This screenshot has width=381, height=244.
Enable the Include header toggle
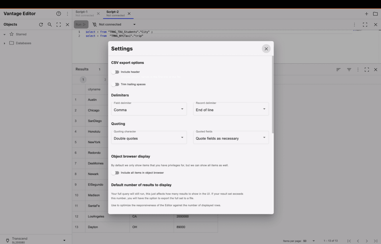[115, 72]
